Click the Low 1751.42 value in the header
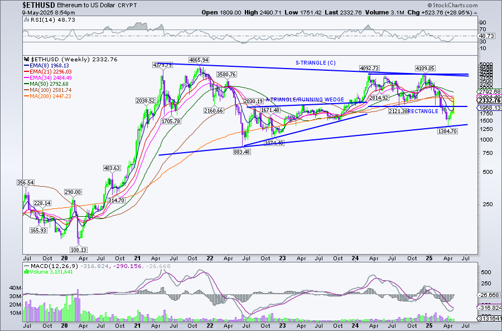The image size is (502, 331). [x=303, y=12]
